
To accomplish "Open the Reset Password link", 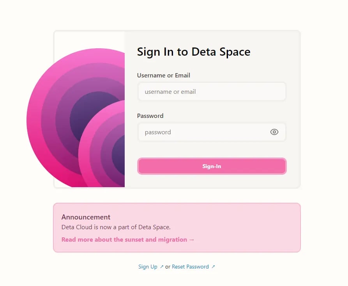I will 190,267.
